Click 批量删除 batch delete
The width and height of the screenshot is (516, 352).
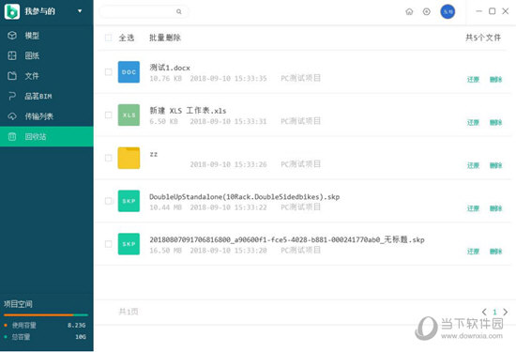coord(165,38)
